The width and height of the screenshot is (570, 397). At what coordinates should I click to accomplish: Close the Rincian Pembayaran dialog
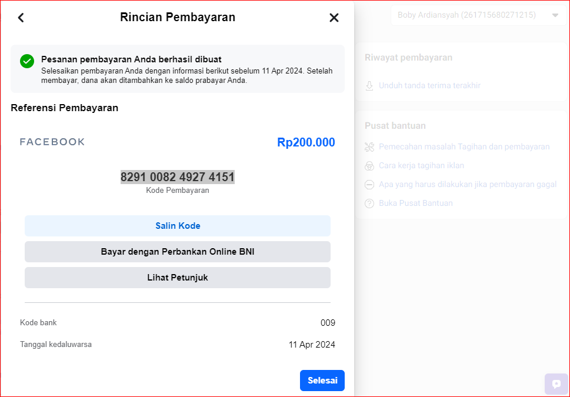pos(334,18)
